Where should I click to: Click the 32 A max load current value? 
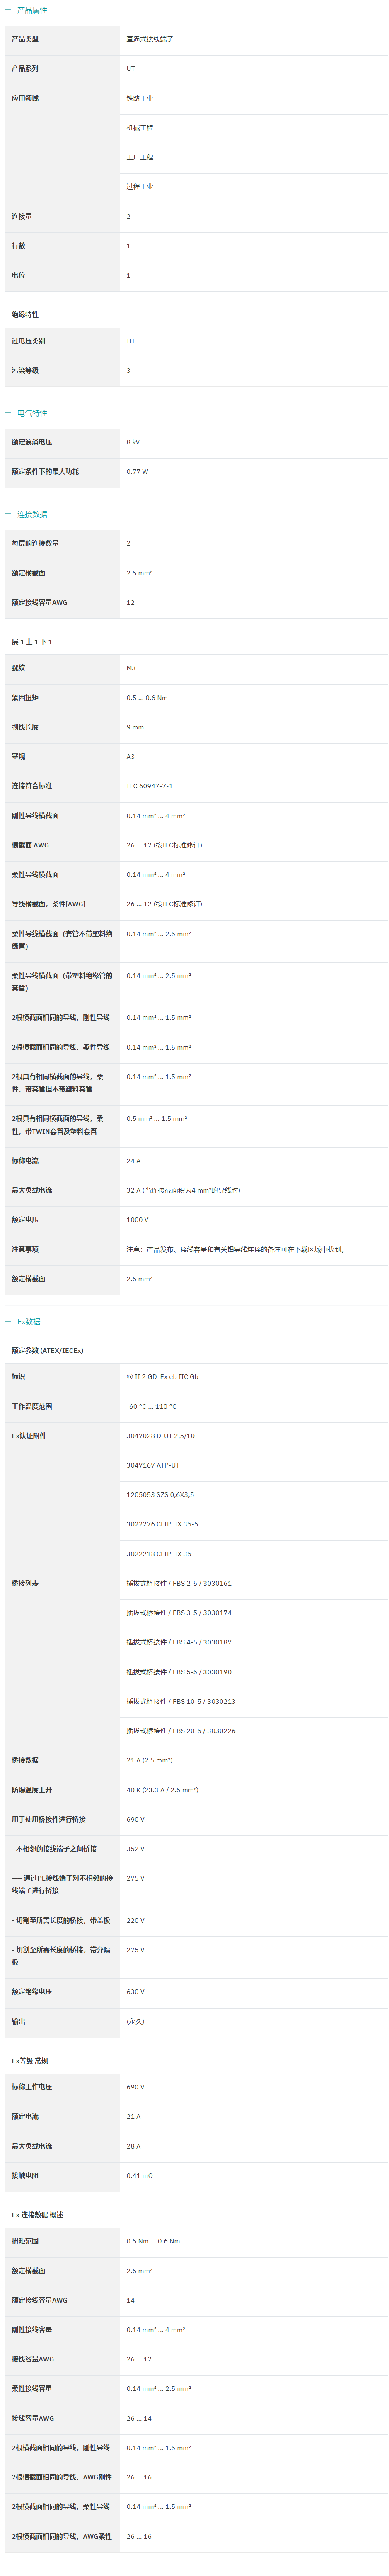183,1190
